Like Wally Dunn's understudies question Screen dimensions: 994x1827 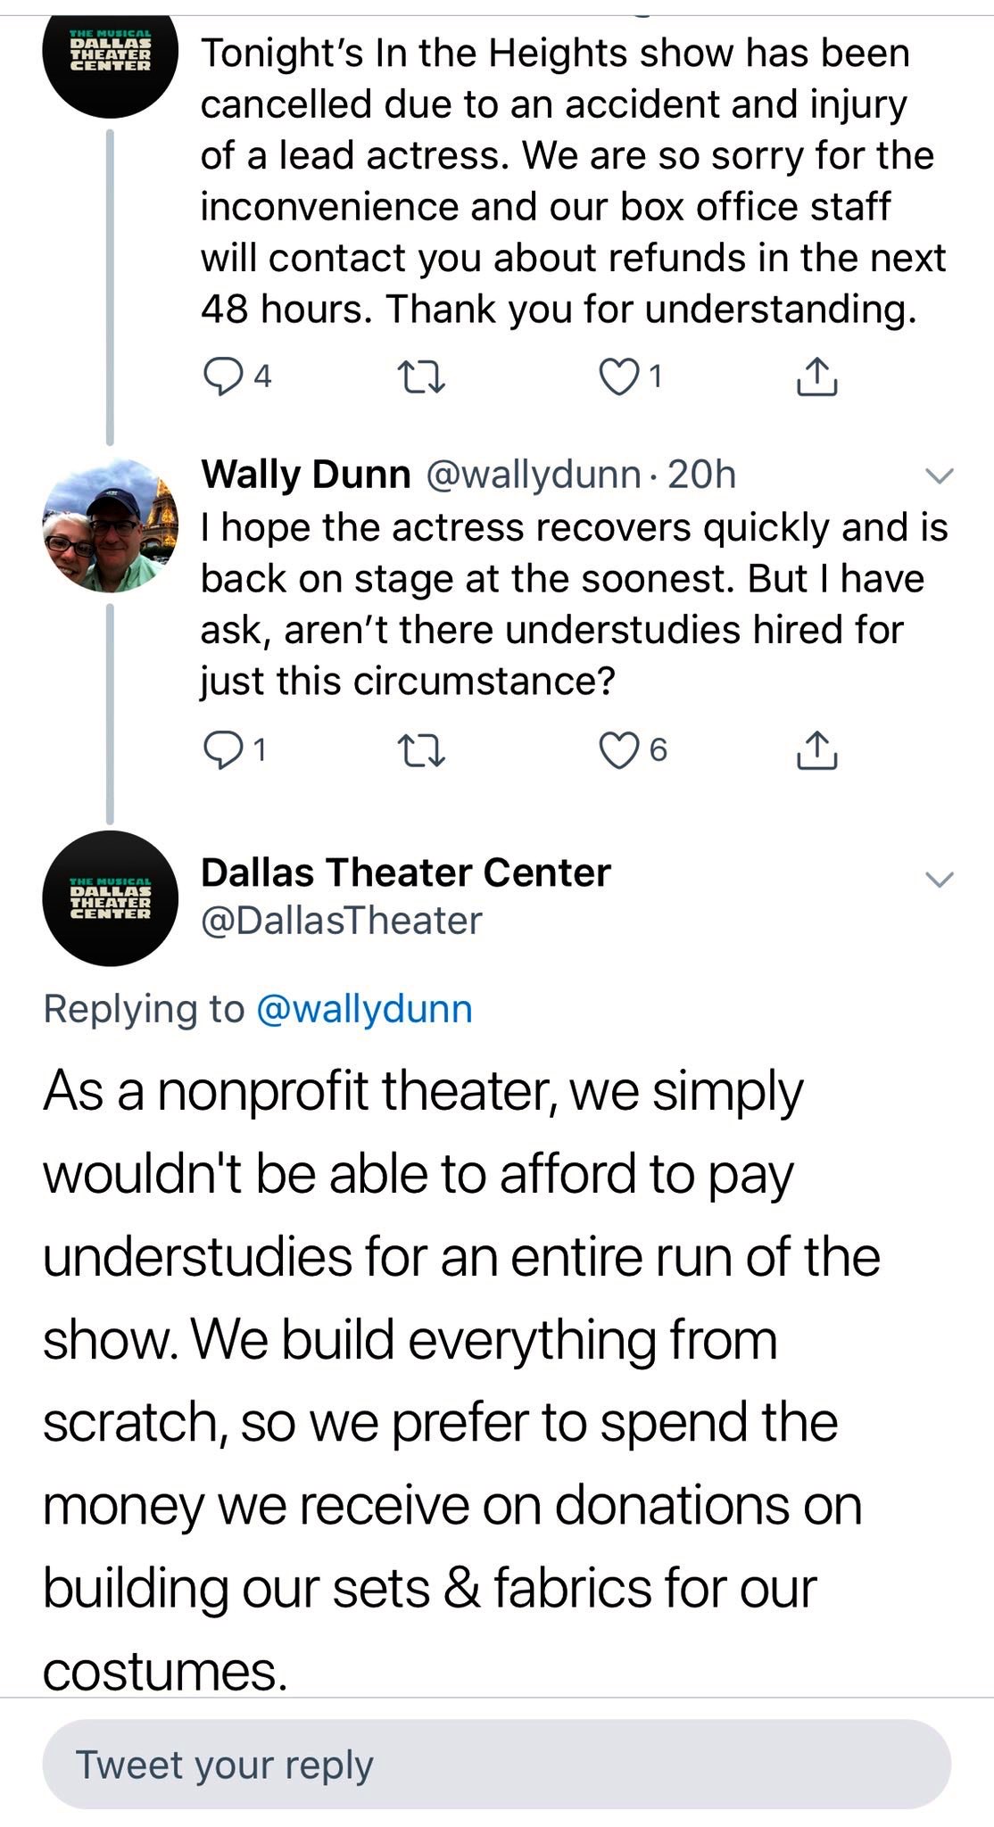tap(616, 750)
